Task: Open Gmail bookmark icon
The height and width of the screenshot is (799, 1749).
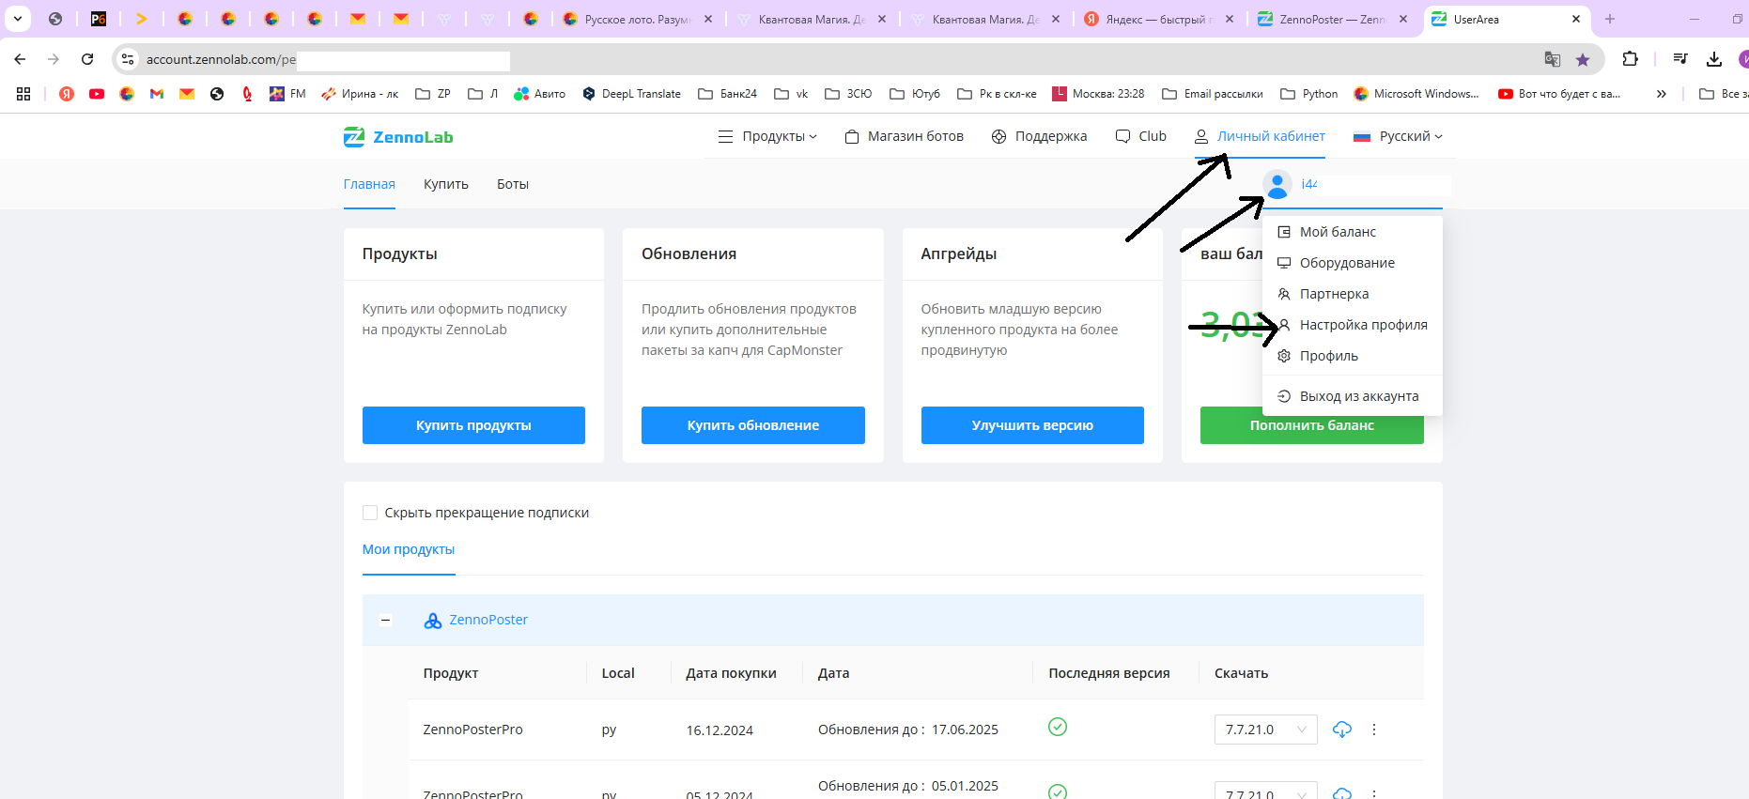Action: pyautogui.click(x=157, y=94)
